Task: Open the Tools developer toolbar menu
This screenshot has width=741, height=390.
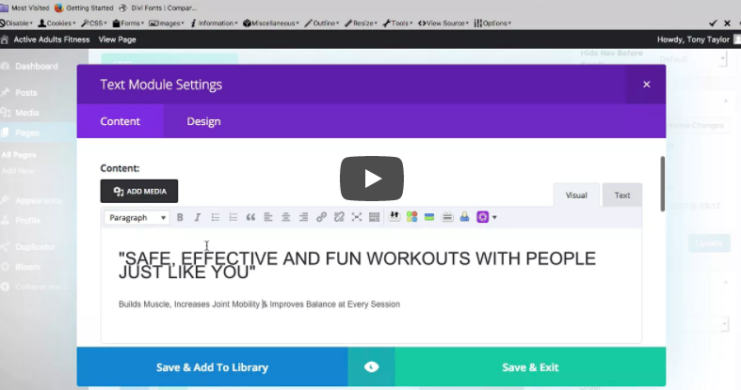Action: 397,23
